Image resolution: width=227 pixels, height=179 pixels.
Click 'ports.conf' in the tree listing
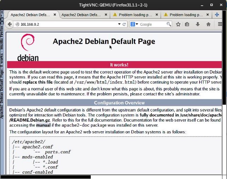[58, 152]
